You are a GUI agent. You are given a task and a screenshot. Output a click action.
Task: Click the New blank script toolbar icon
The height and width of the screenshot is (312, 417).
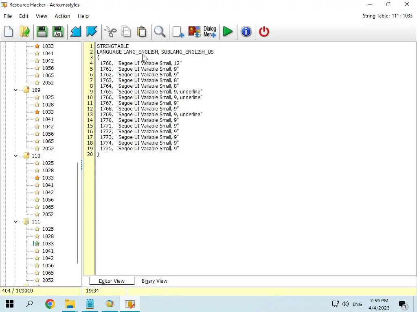click(x=9, y=32)
